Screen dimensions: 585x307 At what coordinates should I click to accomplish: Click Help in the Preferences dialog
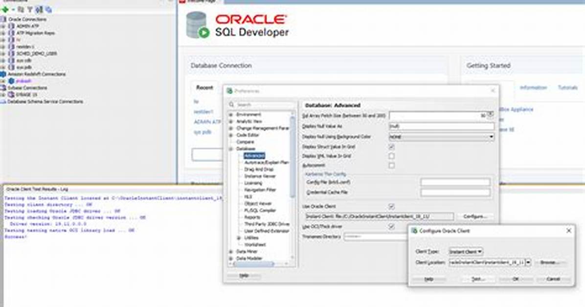[244, 276]
